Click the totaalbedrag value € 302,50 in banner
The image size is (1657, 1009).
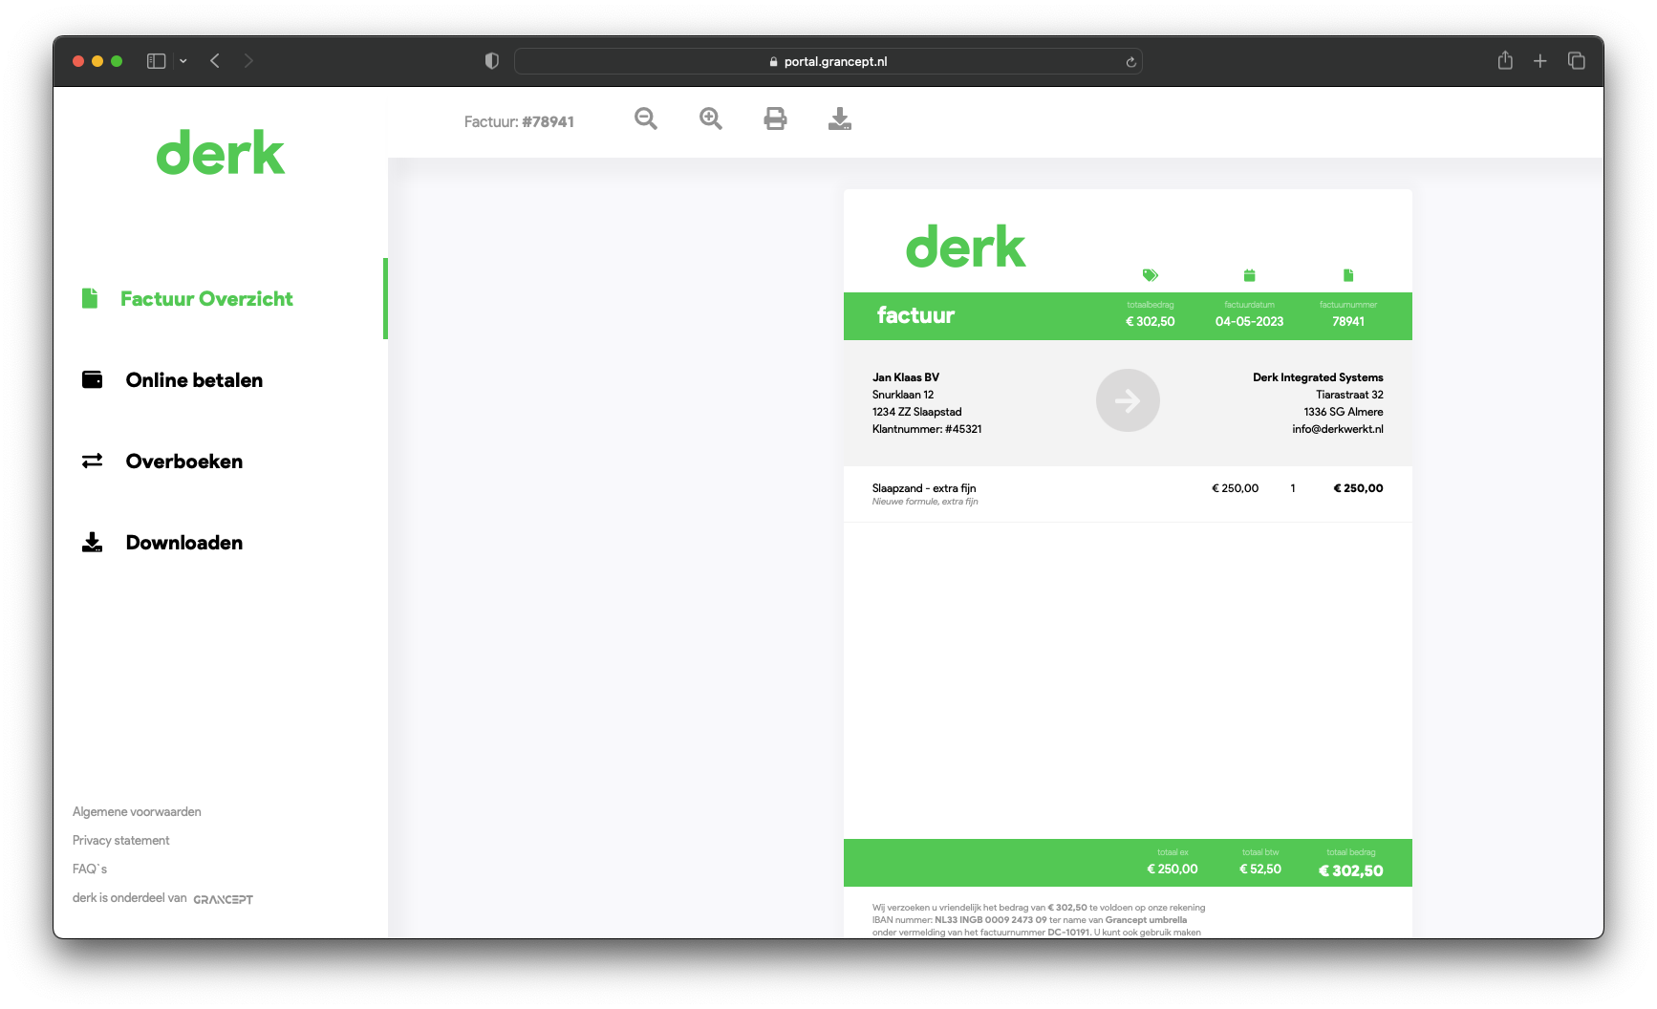(1151, 321)
